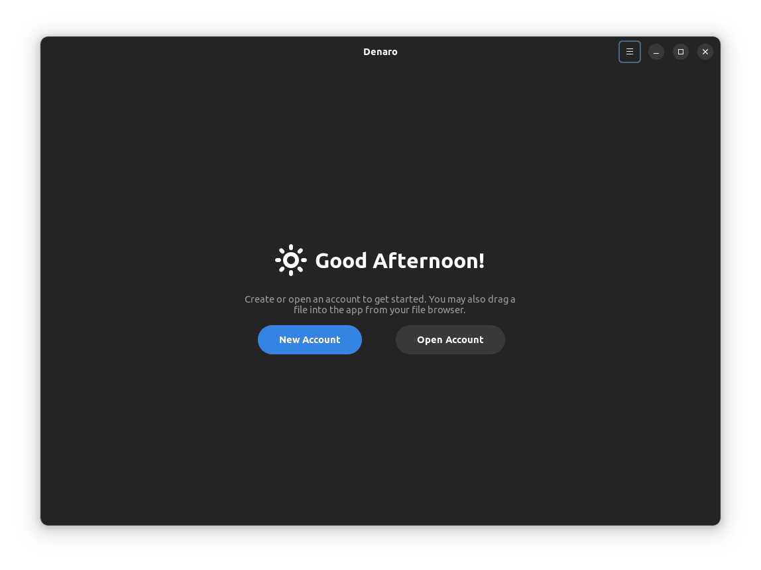The height and width of the screenshot is (570, 761).
Task: Click empty window area above the greeting
Action: [x=380, y=153]
